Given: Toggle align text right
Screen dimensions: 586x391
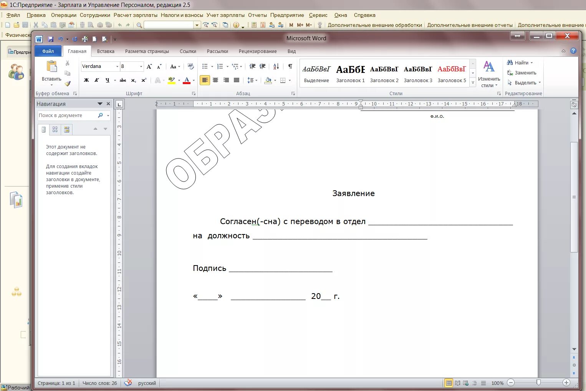Looking at the screenshot, I should pos(226,80).
